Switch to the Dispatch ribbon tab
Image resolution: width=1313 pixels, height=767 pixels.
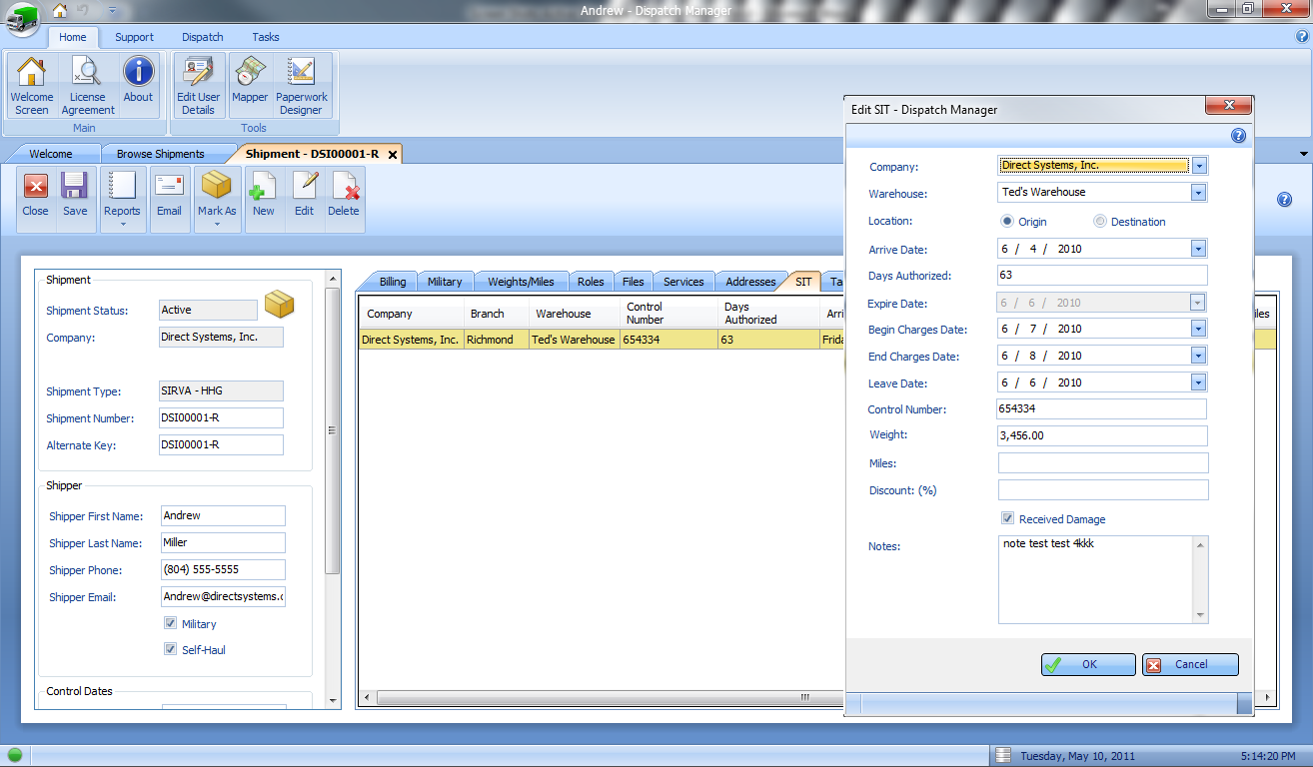click(x=202, y=37)
